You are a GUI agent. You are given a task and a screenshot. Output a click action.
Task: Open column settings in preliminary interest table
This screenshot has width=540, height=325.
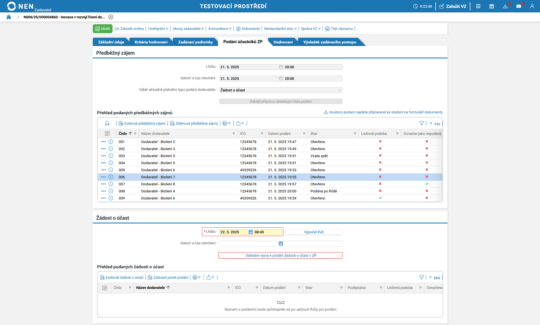coord(107,133)
